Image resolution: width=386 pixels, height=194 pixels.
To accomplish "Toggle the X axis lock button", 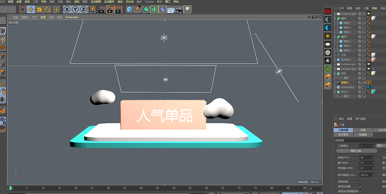I will [x=67, y=9].
